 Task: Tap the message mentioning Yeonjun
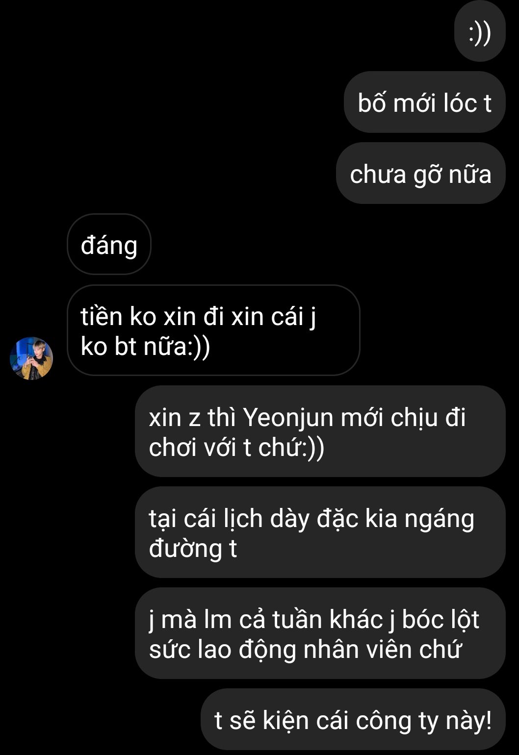pos(320,431)
